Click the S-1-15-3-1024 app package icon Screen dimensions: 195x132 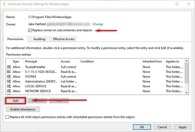click(x=9, y=72)
